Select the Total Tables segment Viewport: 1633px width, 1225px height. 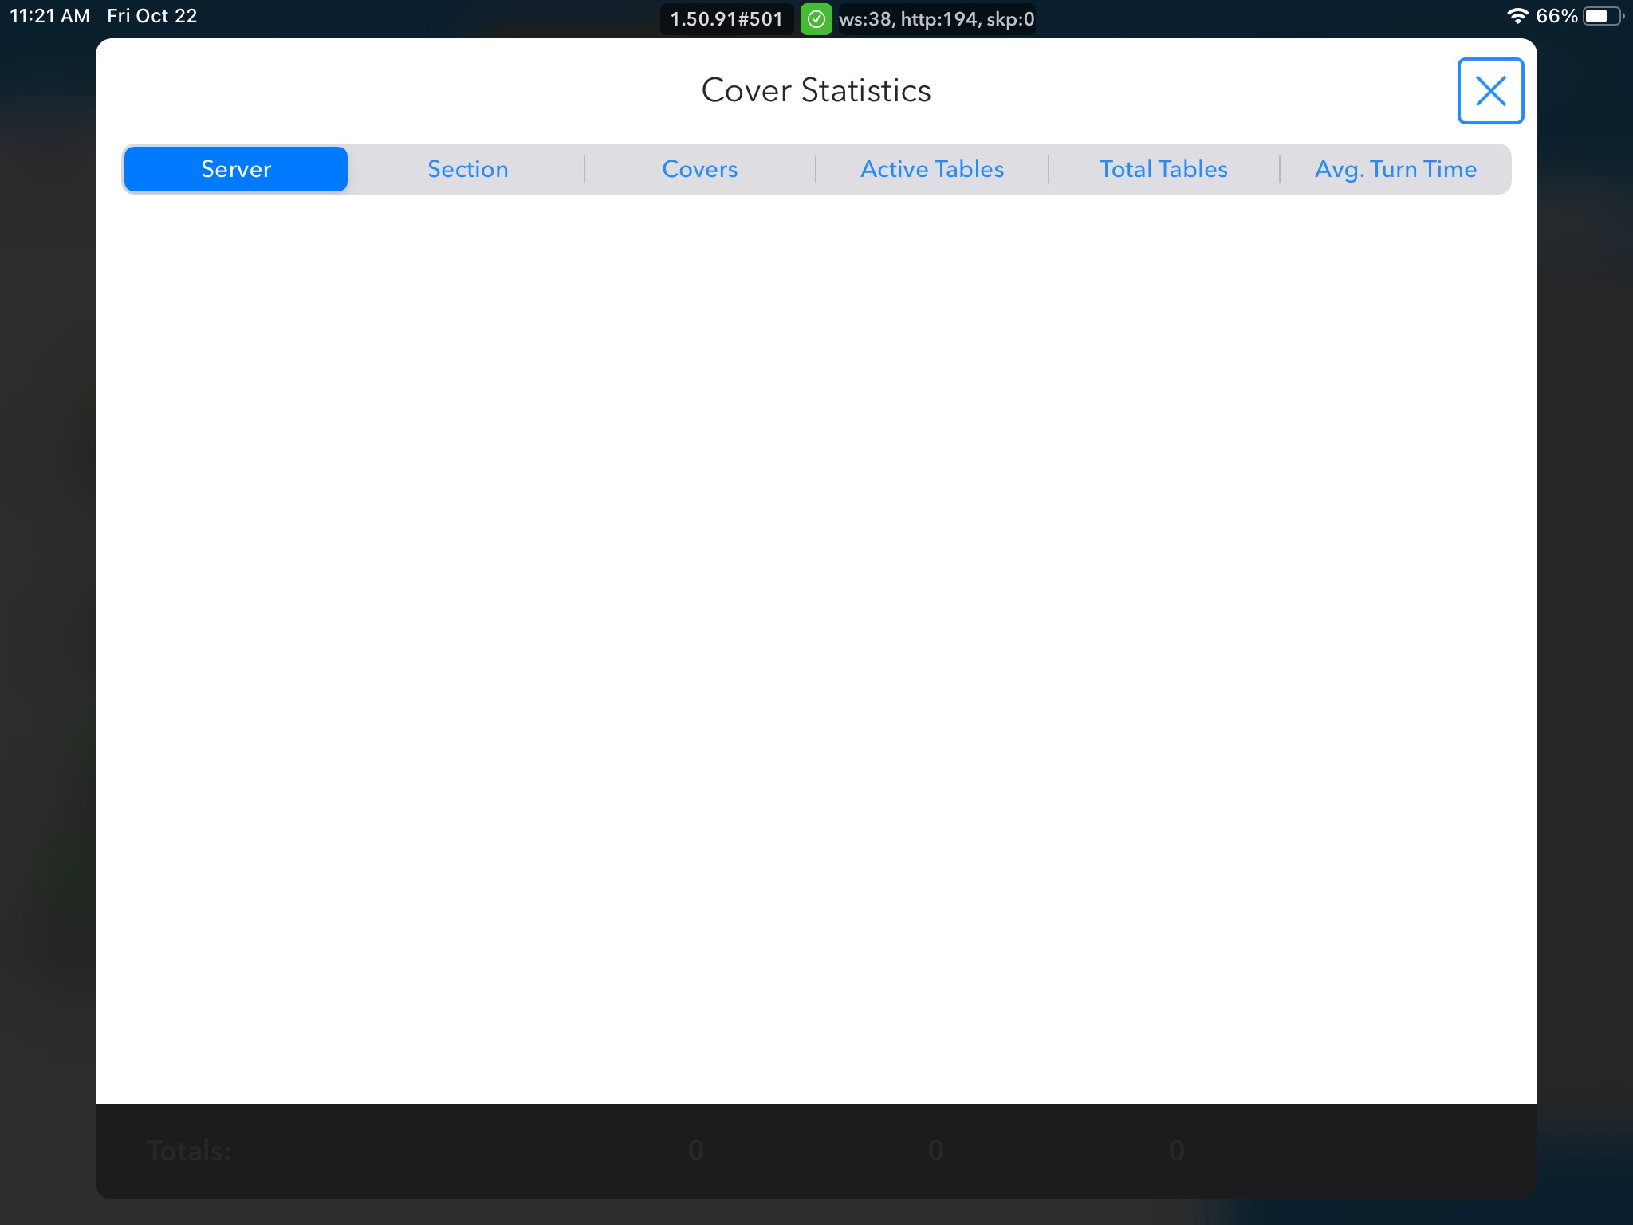click(x=1163, y=169)
